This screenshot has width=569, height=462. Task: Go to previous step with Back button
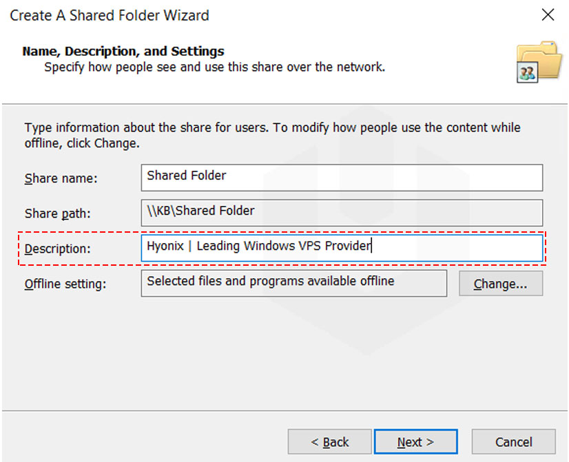[329, 442]
